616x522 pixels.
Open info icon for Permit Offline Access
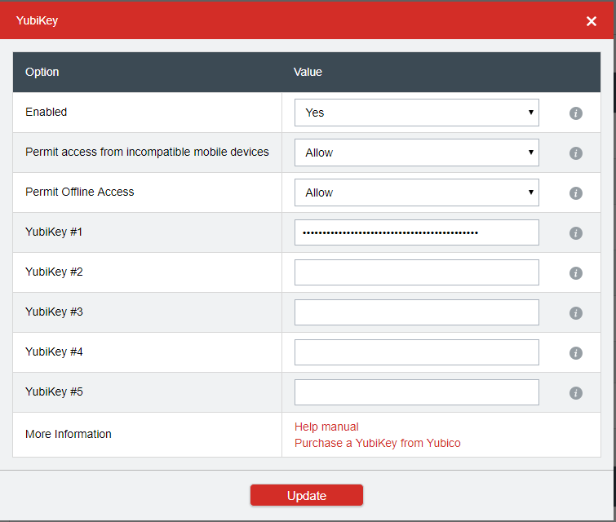pos(575,192)
